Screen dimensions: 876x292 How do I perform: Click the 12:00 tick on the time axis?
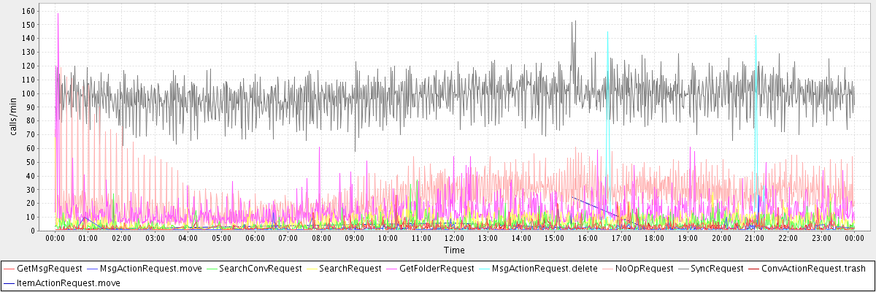[x=454, y=238]
